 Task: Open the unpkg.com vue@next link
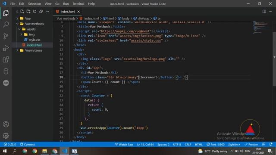click(x=125, y=31)
